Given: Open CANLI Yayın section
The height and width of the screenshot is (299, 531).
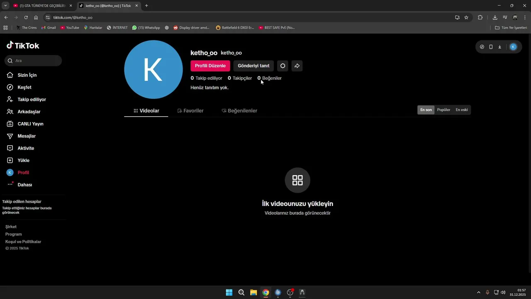Looking at the screenshot, I should [x=25, y=124].
